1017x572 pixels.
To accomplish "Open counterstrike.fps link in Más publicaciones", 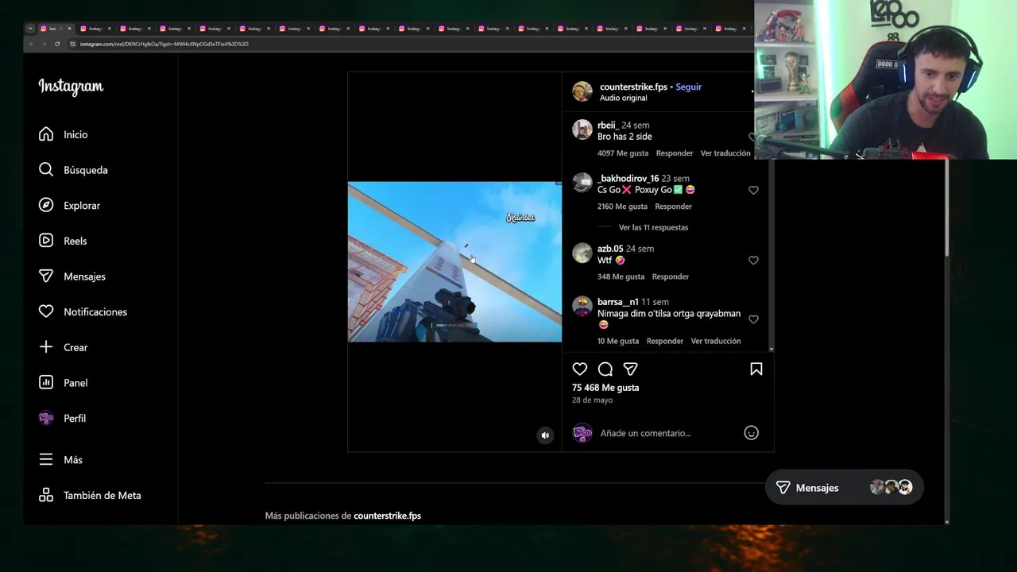I will (x=387, y=516).
